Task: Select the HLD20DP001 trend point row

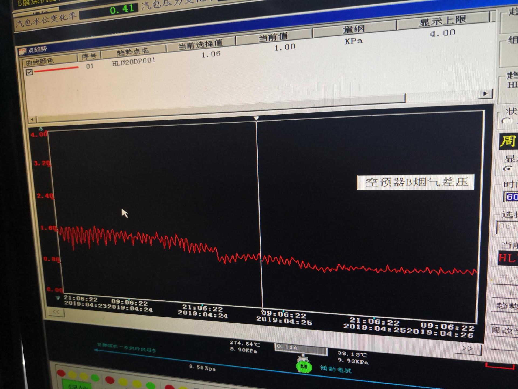Action: tap(134, 62)
